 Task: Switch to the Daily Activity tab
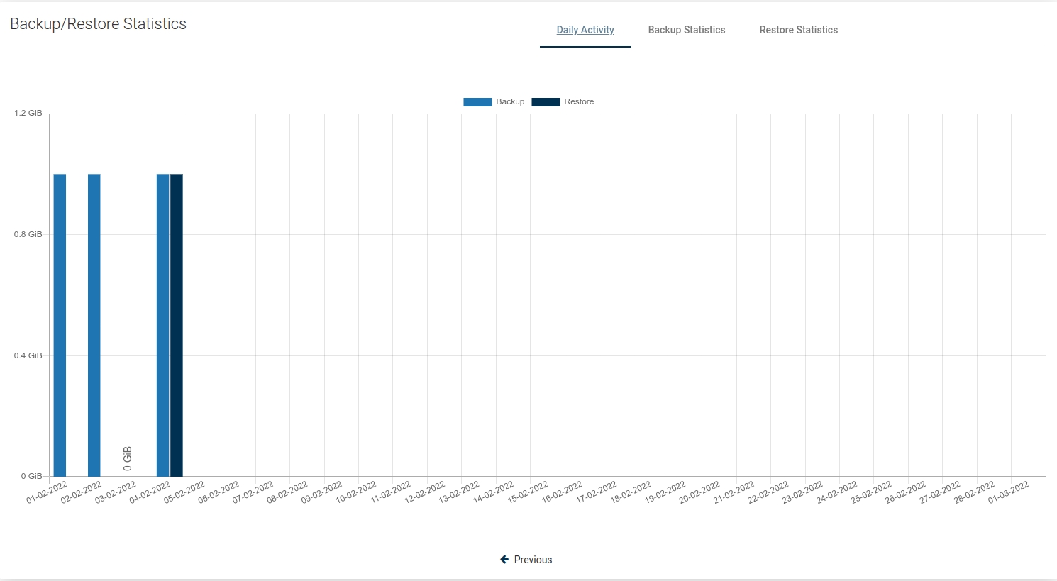[585, 30]
